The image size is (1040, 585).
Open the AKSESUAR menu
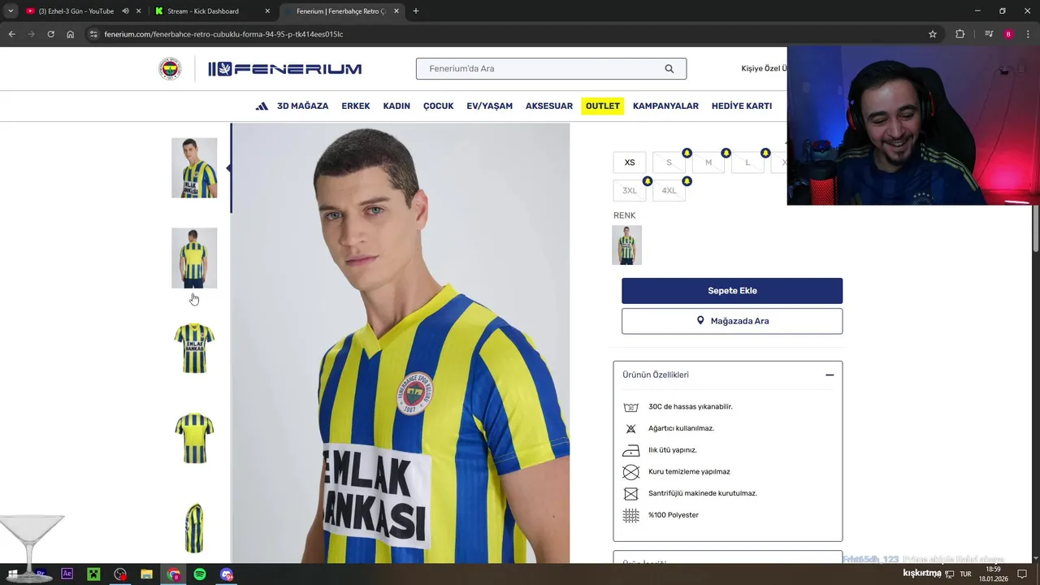point(549,106)
